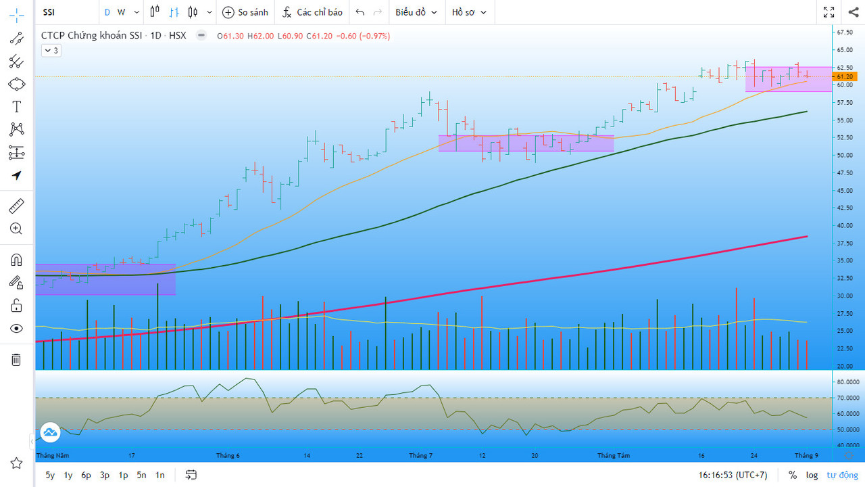This screenshot has height=487, width=865.
Task: Select the trend line drawing tool
Action: tap(16, 38)
